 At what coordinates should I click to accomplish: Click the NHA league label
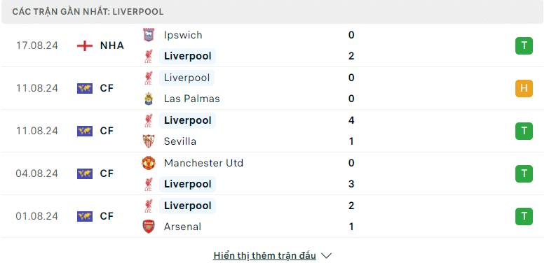click(112, 45)
